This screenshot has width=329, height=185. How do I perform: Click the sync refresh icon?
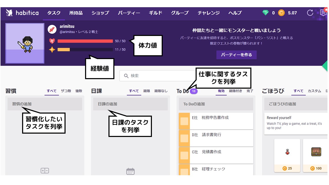point(310,13)
